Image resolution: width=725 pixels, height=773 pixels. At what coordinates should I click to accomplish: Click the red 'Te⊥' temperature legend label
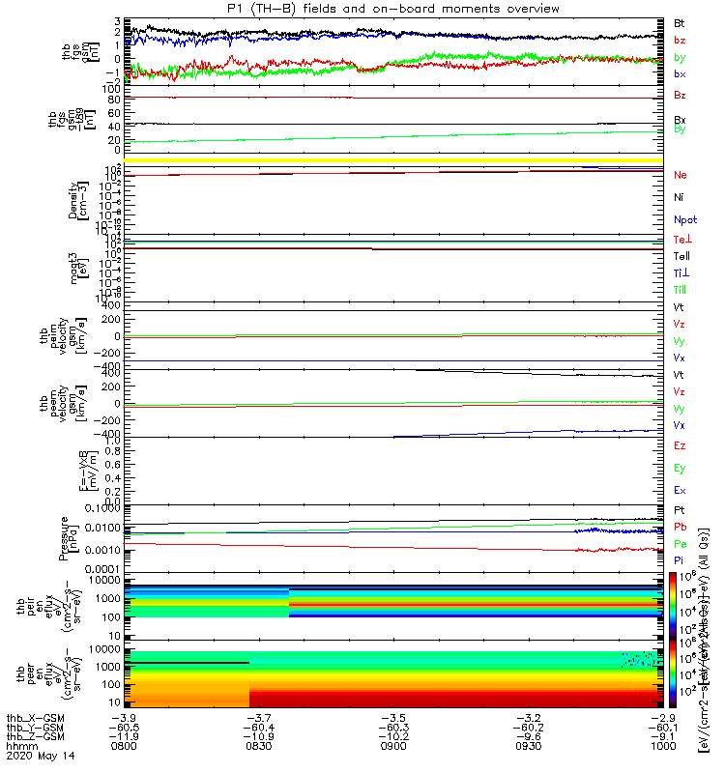[683, 240]
